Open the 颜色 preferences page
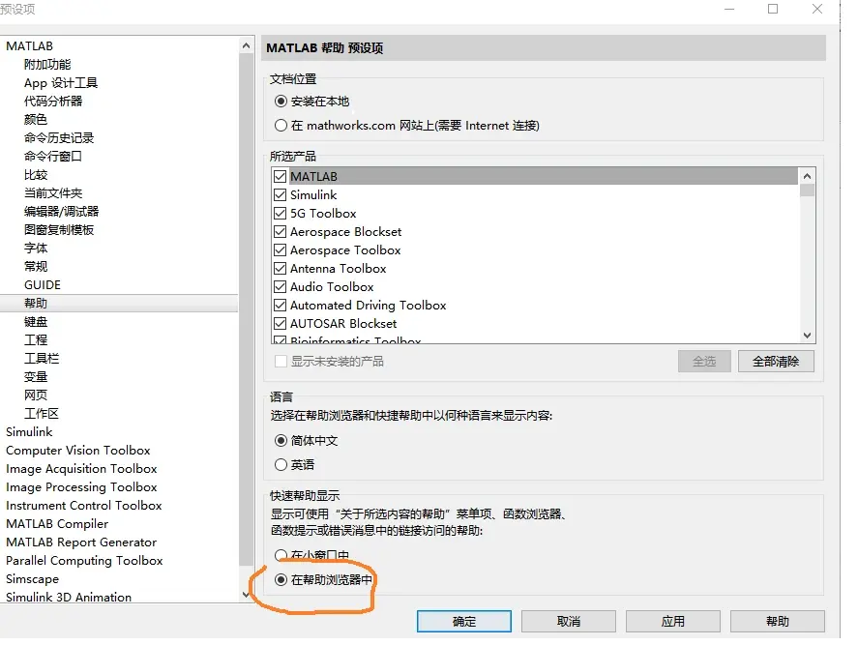Image resolution: width=858 pixels, height=645 pixels. (36, 119)
